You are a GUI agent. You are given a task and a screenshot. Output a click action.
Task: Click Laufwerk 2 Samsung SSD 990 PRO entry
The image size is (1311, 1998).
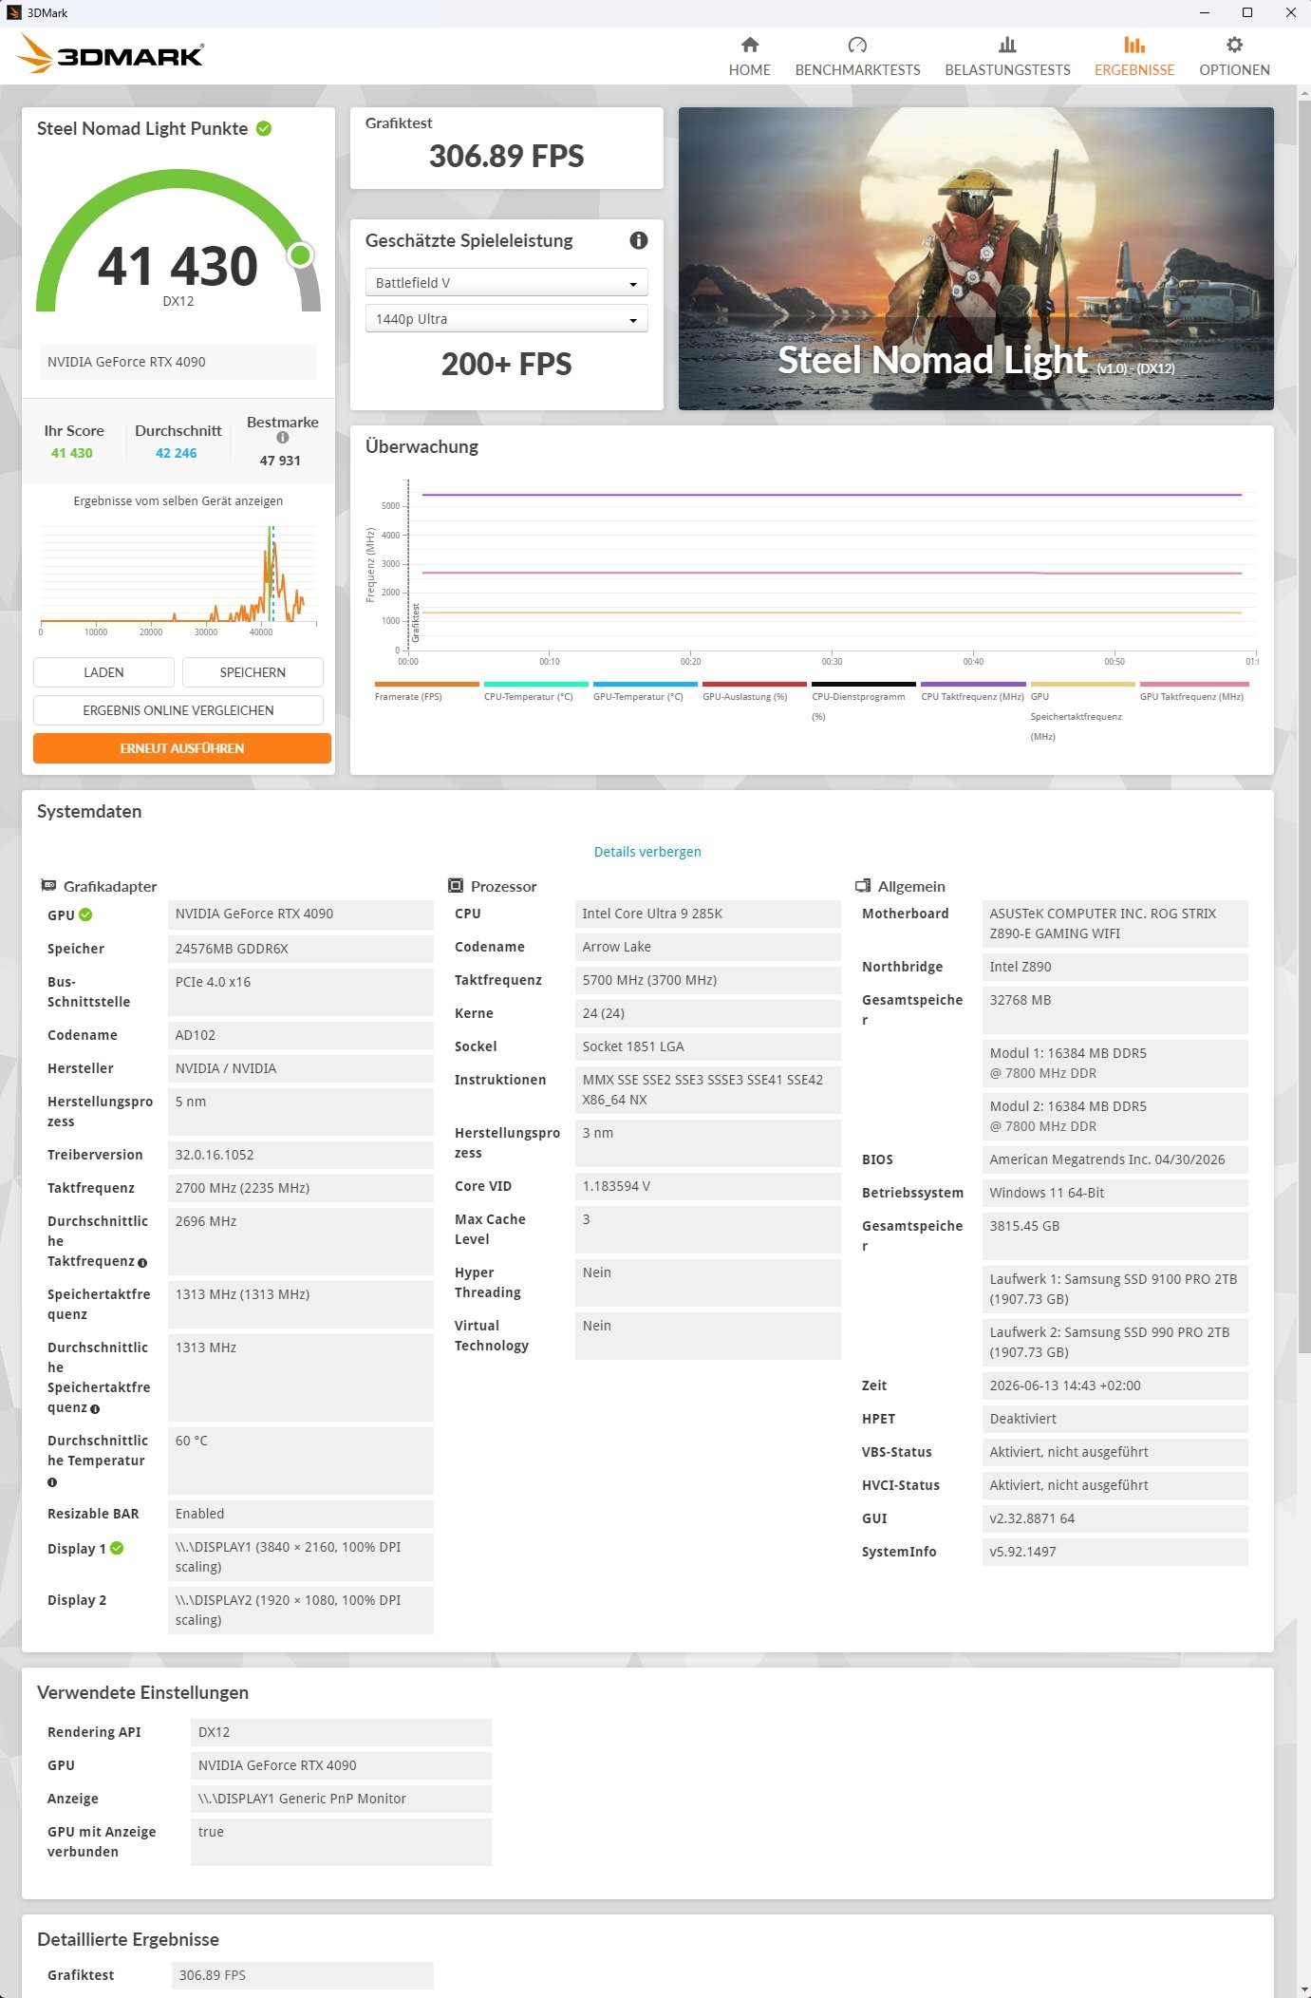(1115, 1343)
